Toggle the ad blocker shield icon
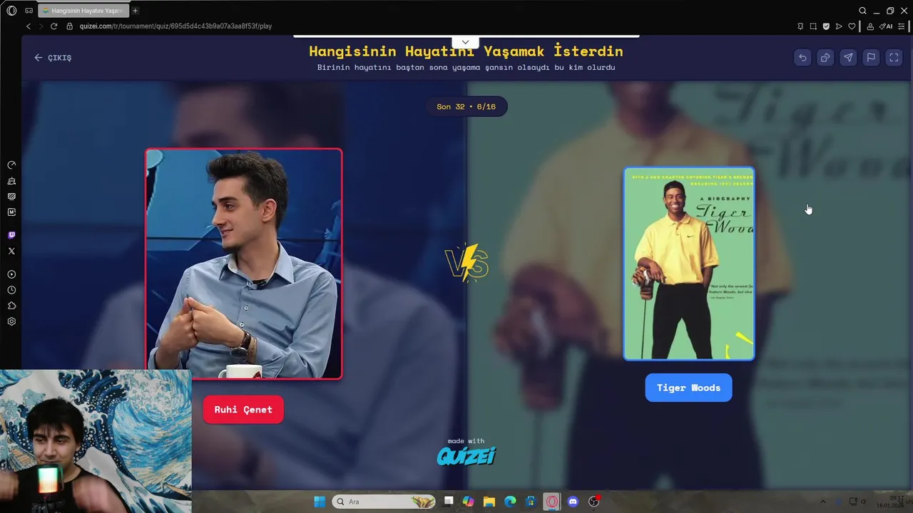Viewport: 913px width, 513px height. (826, 26)
